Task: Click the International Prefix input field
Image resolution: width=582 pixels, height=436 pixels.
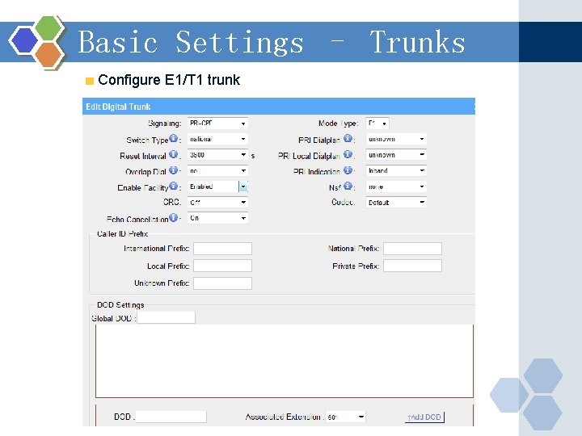Action: [x=223, y=249]
